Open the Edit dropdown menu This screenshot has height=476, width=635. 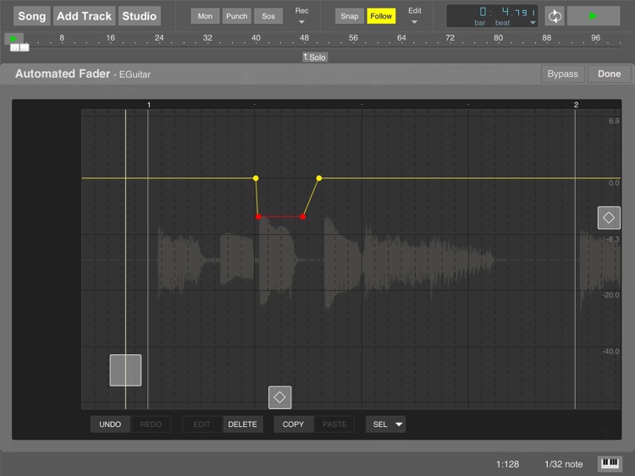click(414, 16)
